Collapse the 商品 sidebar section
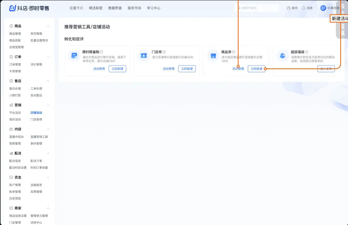The width and height of the screenshot is (348, 225). pyautogui.click(x=48, y=26)
